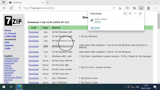
Task: Switch language to French
Action: click(8, 65)
